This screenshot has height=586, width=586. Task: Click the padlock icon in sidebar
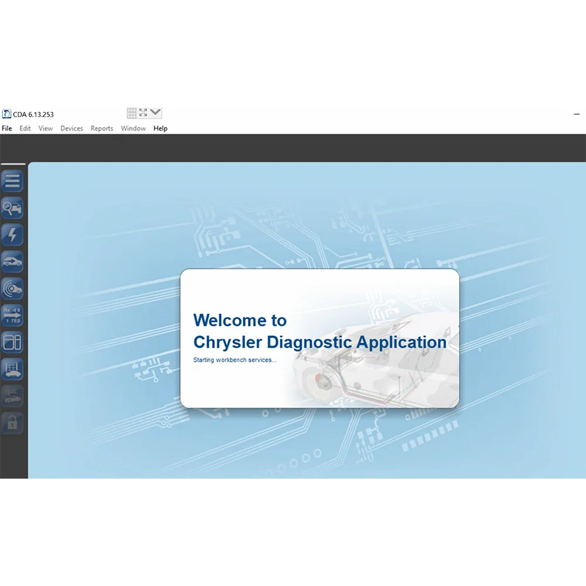coord(12,423)
